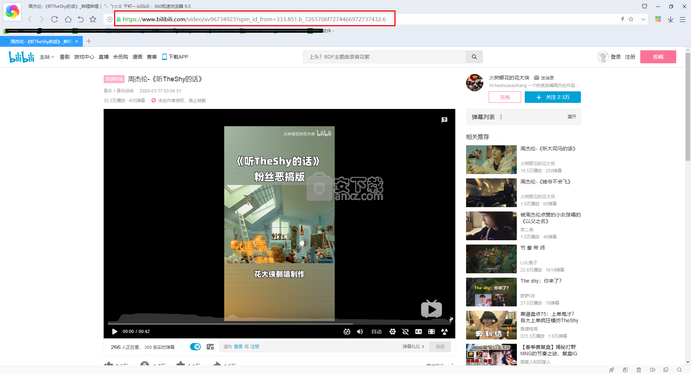Image resolution: width=691 pixels, height=374 pixels.
Task: Click the magnifier search button on bilibili
Action: coord(474,57)
